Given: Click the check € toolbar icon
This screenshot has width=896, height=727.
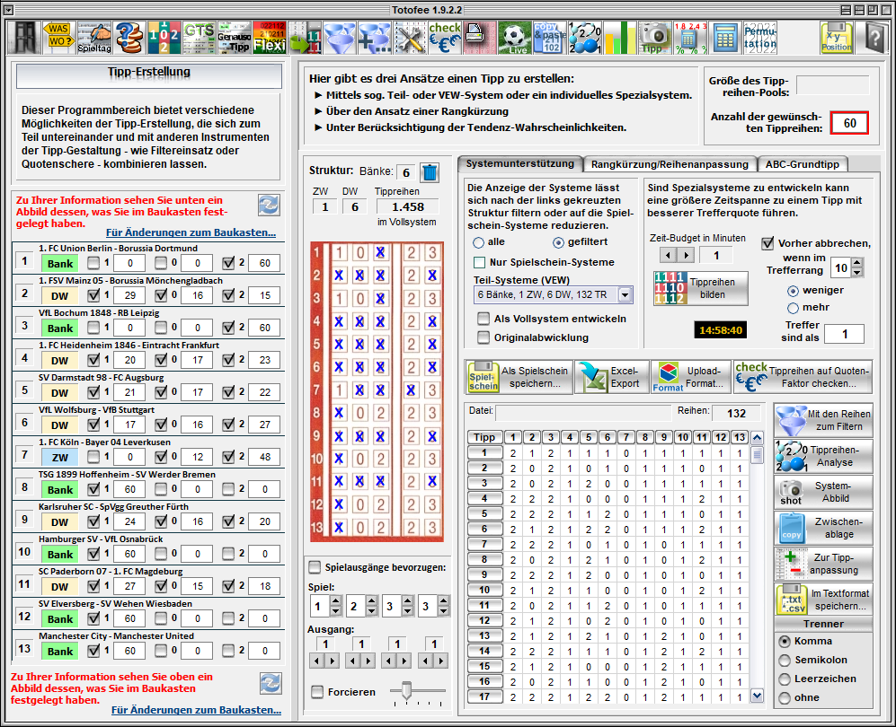Looking at the screenshot, I should 445,38.
